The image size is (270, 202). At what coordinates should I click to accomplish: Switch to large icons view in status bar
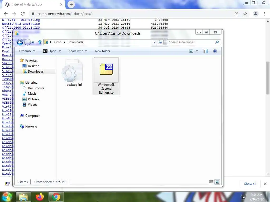point(218,182)
